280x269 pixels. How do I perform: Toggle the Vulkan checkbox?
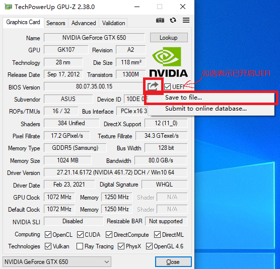48,246
